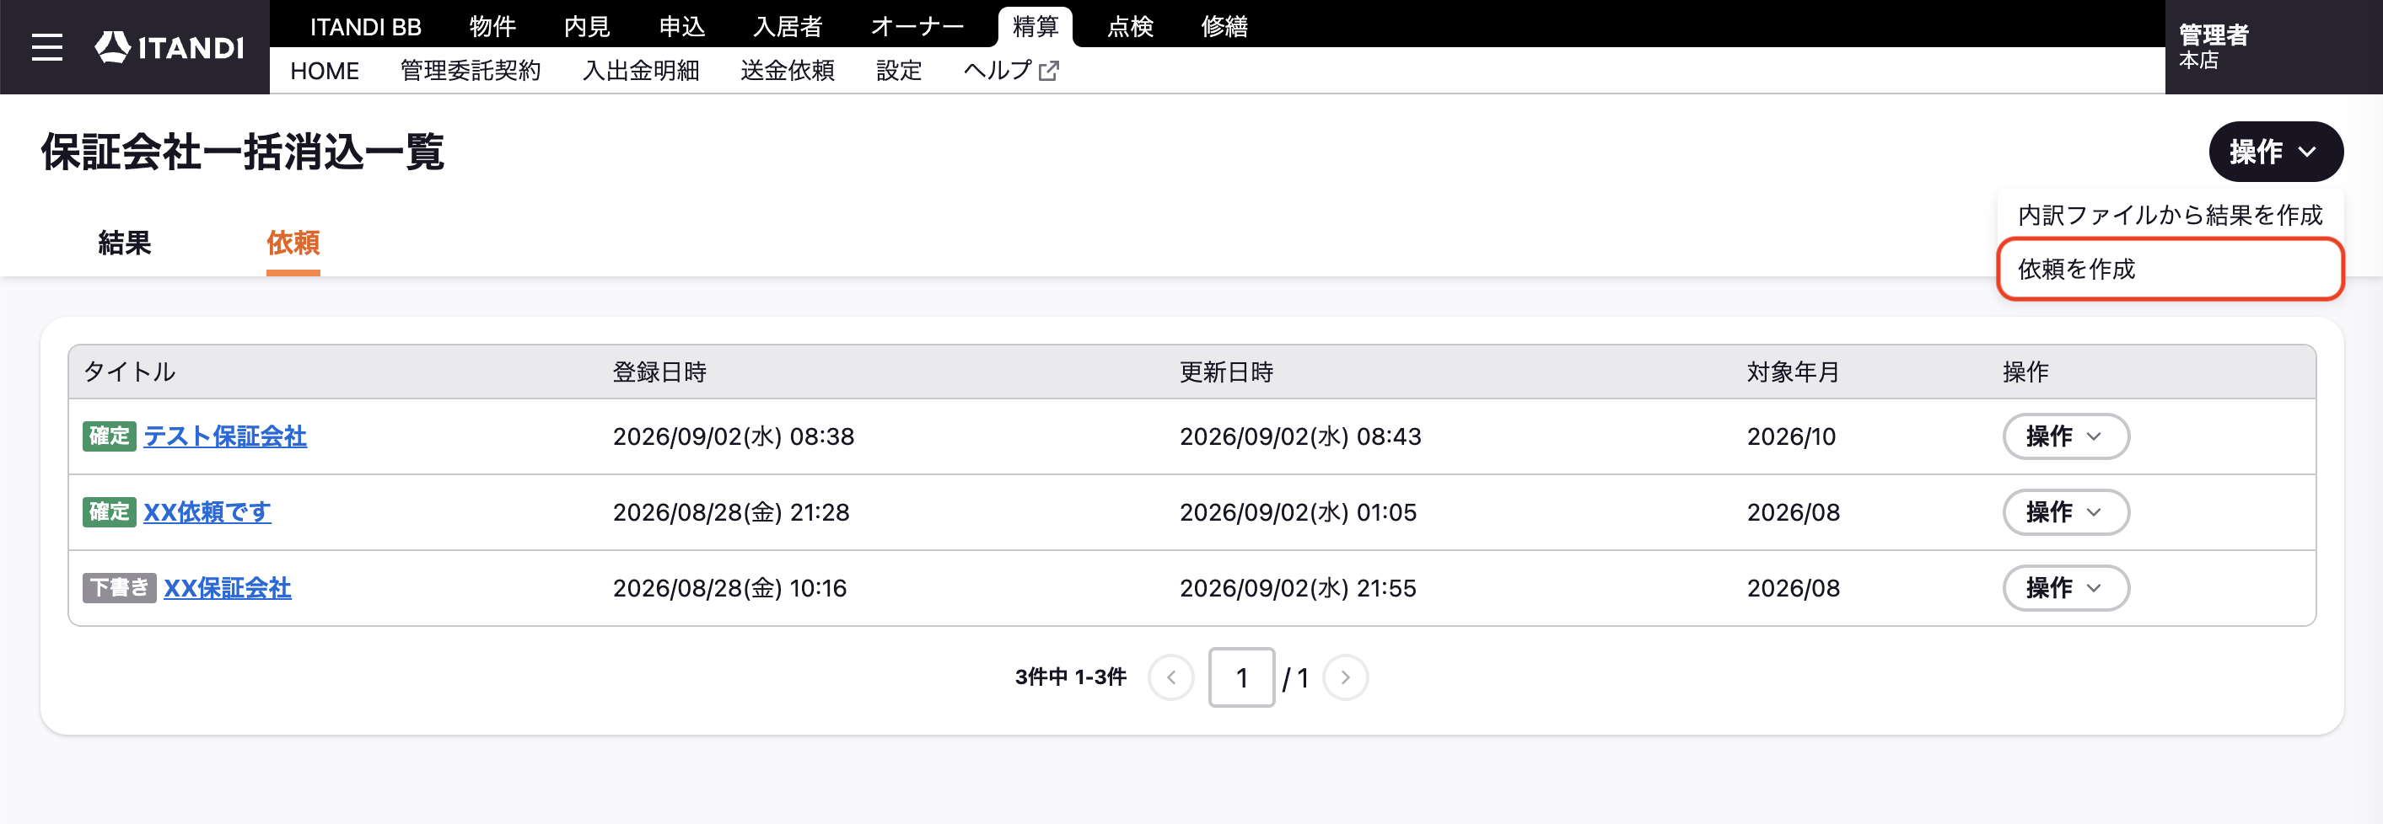Go to the previous page arrow
The image size is (2383, 824).
pyautogui.click(x=1171, y=678)
